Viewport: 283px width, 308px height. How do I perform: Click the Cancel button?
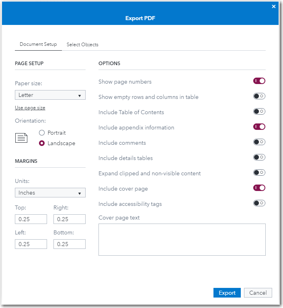[x=258, y=293]
